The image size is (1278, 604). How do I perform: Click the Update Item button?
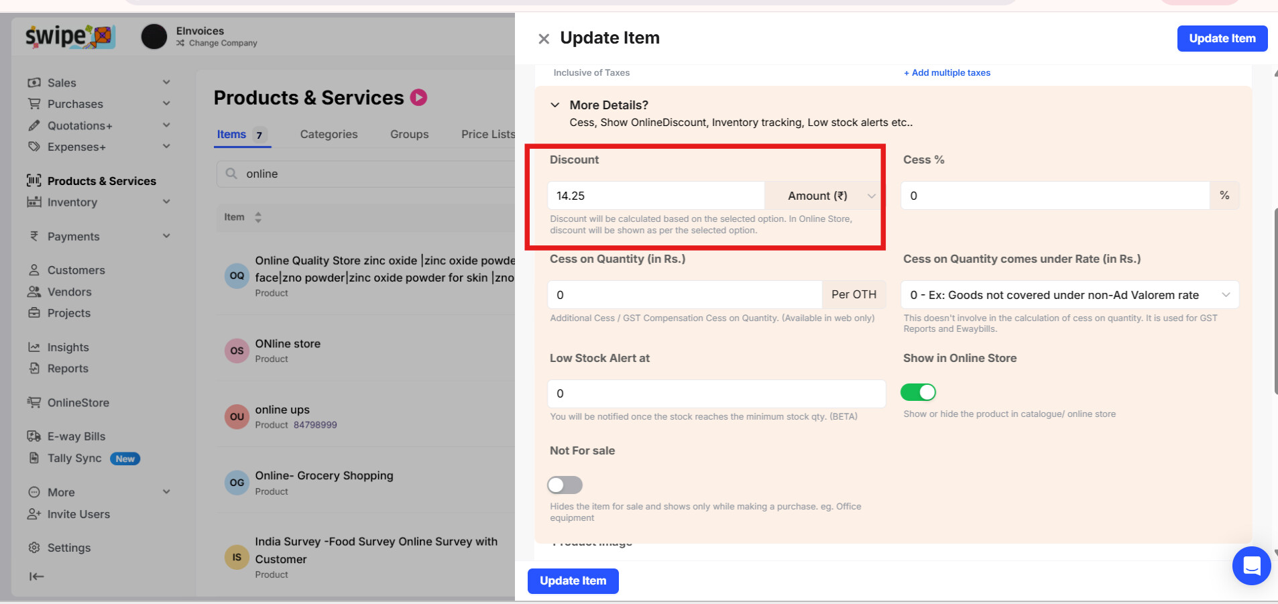coord(1221,38)
